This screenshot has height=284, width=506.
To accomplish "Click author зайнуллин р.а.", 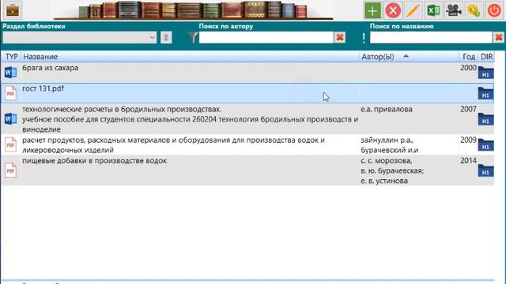I will pos(387,140).
